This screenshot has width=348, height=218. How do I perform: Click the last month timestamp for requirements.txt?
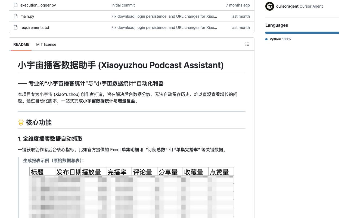[241, 28]
